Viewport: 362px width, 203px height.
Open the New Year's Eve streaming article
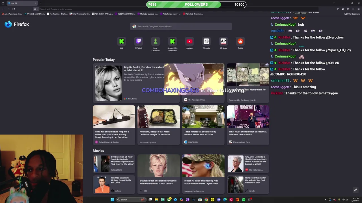point(248,125)
